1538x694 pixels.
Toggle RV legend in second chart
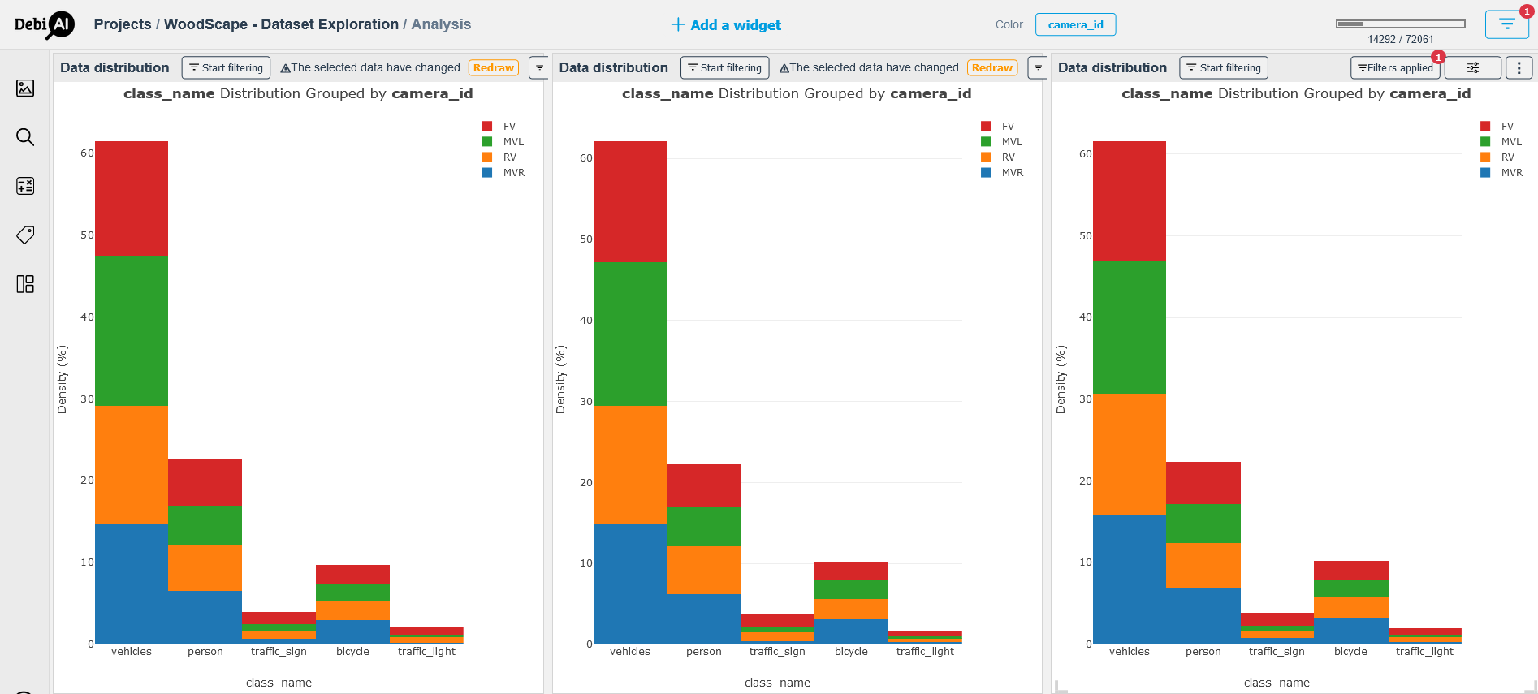tap(998, 157)
